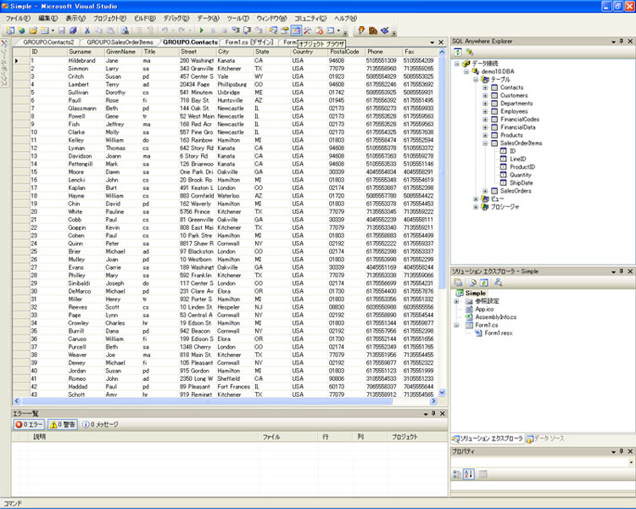
Task: Click Refresh icon in Solution Explorer toolbar
Action: (x=484, y=282)
